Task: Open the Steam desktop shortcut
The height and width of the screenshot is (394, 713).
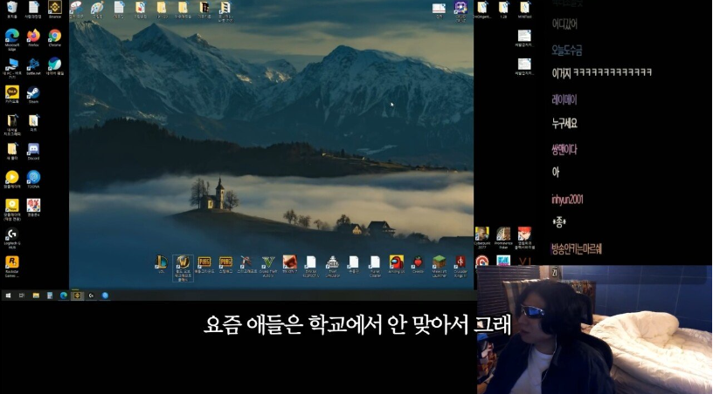Action: point(33,94)
